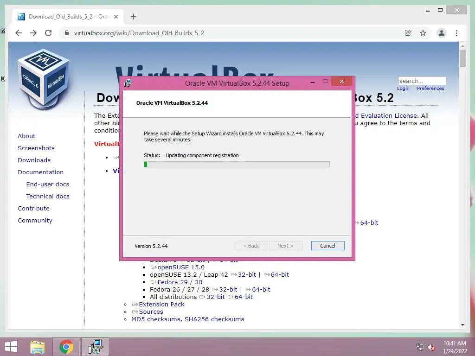Open a new Chrome tab
The height and width of the screenshot is (356, 475).
point(134,17)
